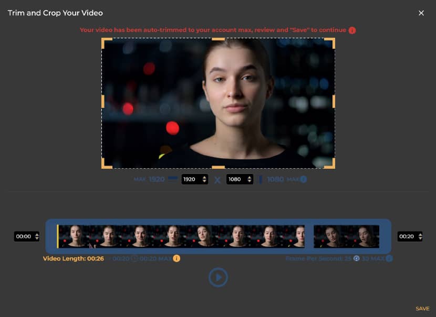Click the 'MAX 1920' width limit text
This screenshot has width=436, height=317.
[149, 179]
